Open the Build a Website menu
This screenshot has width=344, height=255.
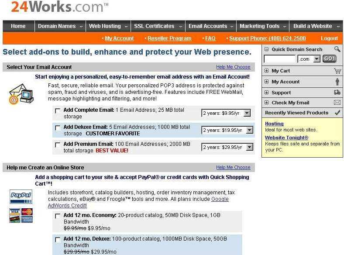[x=316, y=26]
